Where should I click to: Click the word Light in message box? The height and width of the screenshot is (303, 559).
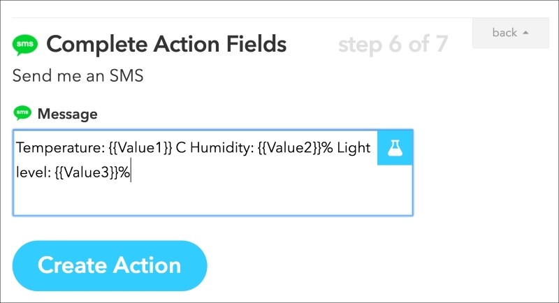tap(354, 147)
